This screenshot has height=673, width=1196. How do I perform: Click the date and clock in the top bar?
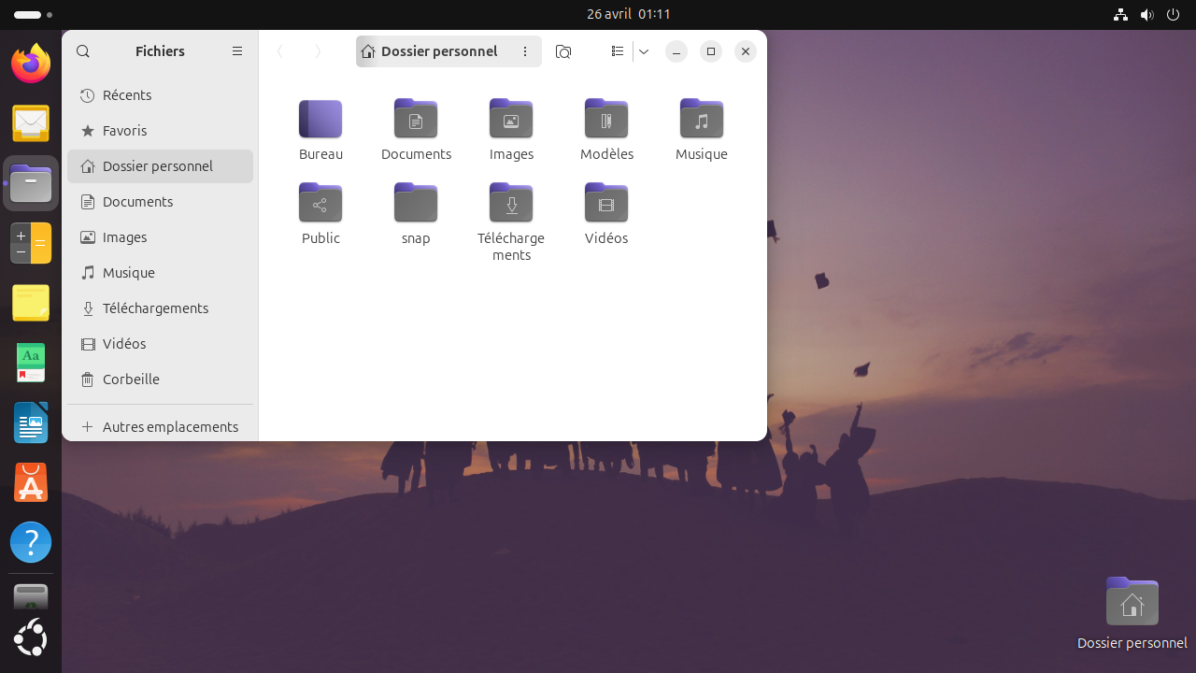[628, 14]
